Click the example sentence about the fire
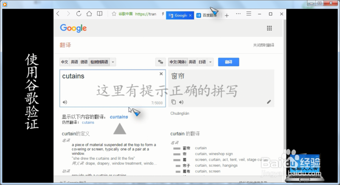Screen dimensions: 340x185 (103, 159)
